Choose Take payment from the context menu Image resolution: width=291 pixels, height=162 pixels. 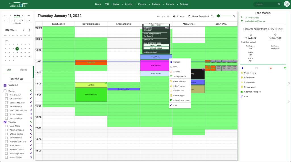pyautogui.click(x=180, y=76)
